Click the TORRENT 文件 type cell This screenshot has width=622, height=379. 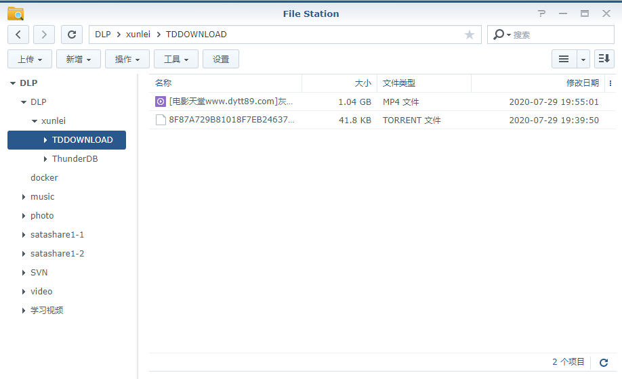[x=412, y=120]
